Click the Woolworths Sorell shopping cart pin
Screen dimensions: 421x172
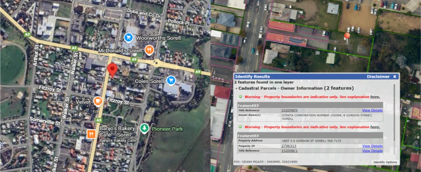129,38
